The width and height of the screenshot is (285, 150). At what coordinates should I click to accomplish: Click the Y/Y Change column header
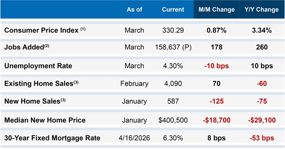(x=261, y=10)
